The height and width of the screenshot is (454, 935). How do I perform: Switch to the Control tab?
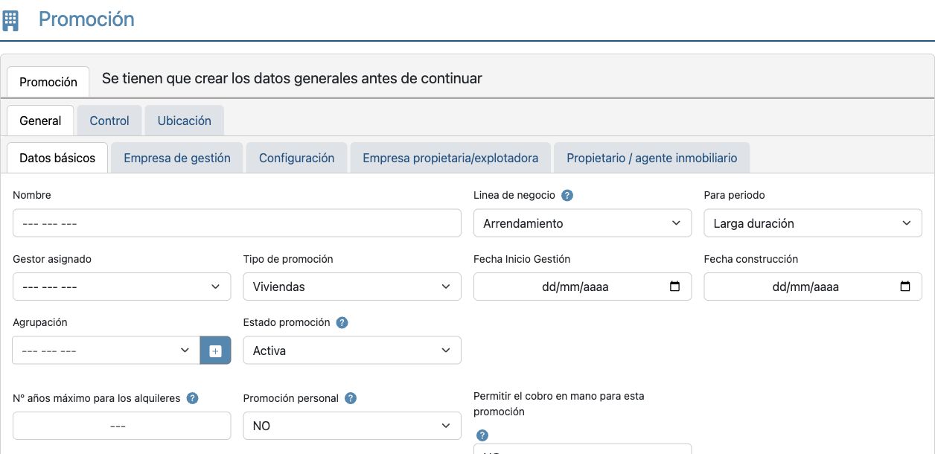[109, 121]
